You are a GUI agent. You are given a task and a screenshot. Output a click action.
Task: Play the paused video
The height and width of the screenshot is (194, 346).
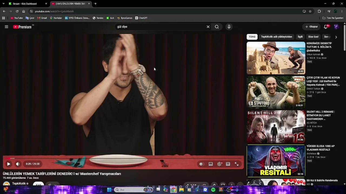(9, 164)
